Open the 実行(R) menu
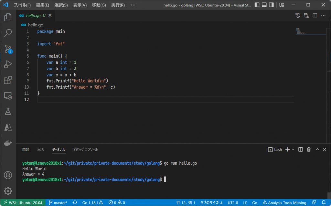This screenshot has width=331, height=206. coord(118,5)
